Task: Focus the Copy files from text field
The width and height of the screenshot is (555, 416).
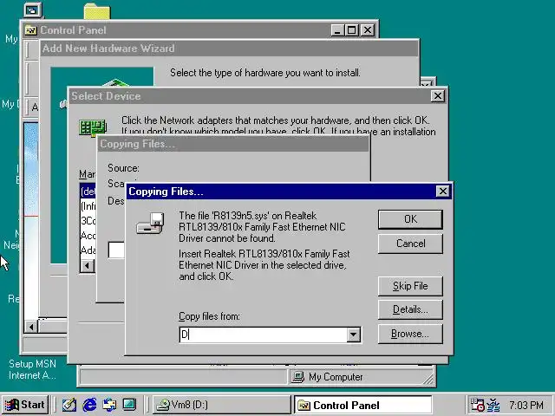Action: tap(264, 335)
